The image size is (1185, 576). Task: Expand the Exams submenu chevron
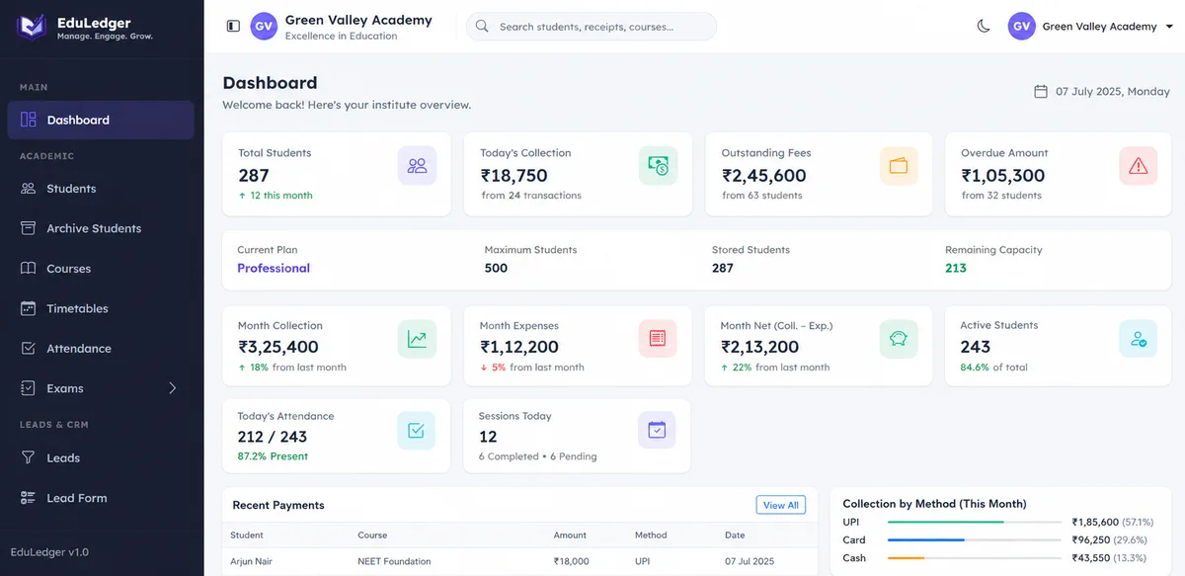pos(173,388)
